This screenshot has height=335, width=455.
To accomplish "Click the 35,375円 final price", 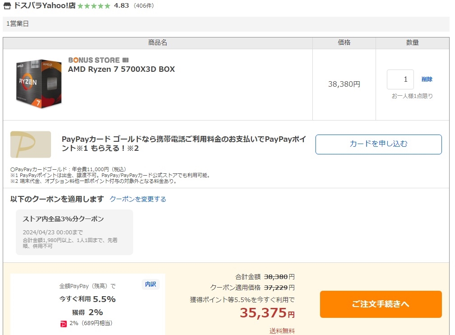I will tap(267, 313).
